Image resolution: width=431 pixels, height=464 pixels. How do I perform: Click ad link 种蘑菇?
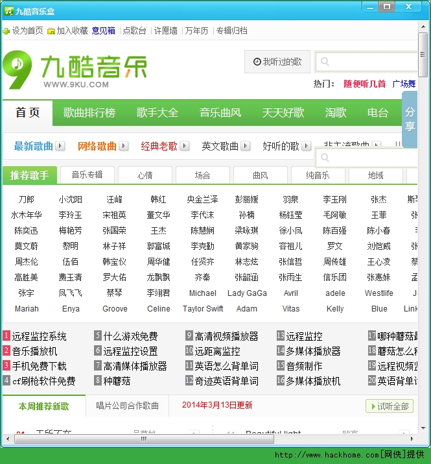pyautogui.click(x=117, y=381)
